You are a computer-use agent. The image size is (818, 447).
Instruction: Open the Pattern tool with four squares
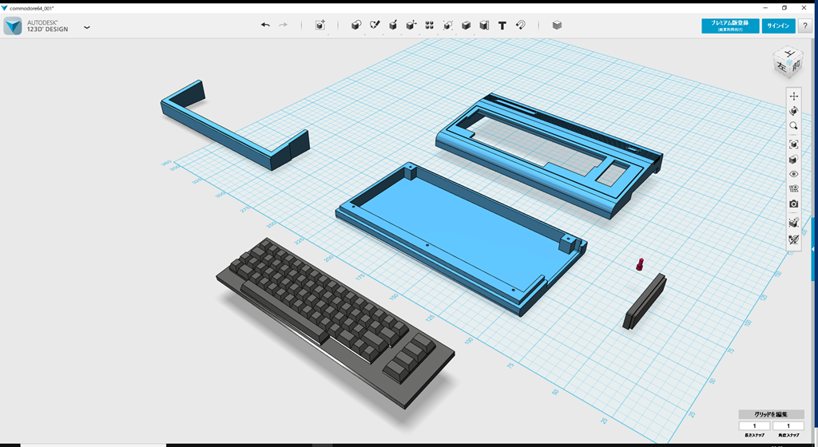[430, 26]
